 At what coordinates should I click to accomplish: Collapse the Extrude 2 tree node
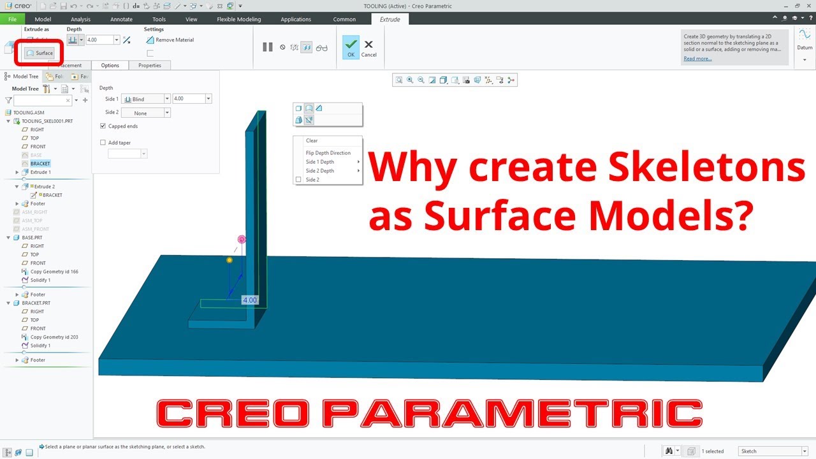pos(17,187)
